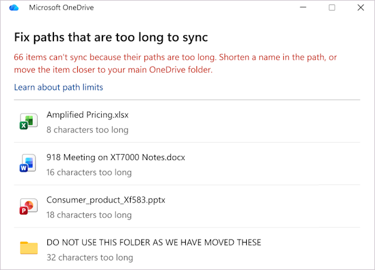375x270 pixels.
Task: Click the 16 characters too long text
Action: pos(89,173)
